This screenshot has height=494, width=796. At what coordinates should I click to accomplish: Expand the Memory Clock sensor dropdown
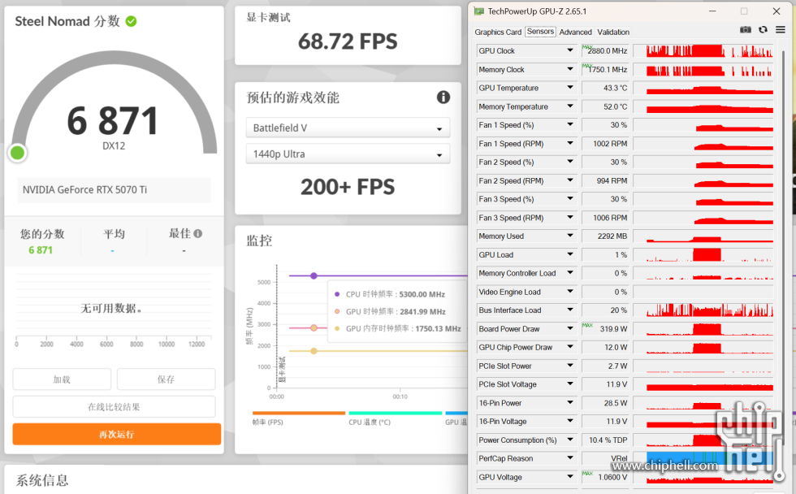point(570,69)
